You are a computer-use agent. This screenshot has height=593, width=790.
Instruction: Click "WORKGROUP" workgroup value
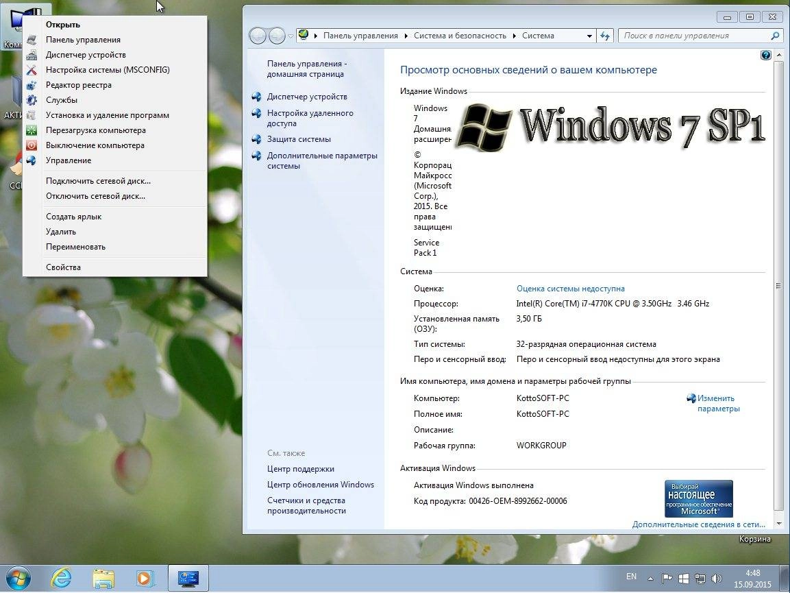[x=541, y=446]
